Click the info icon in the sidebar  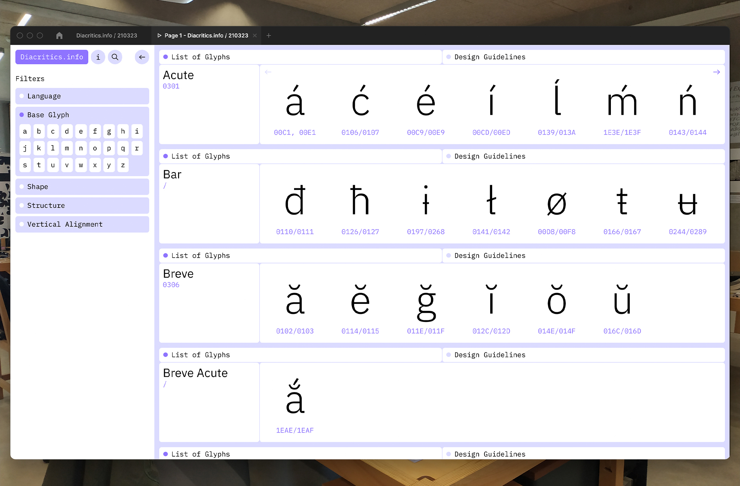pos(98,57)
